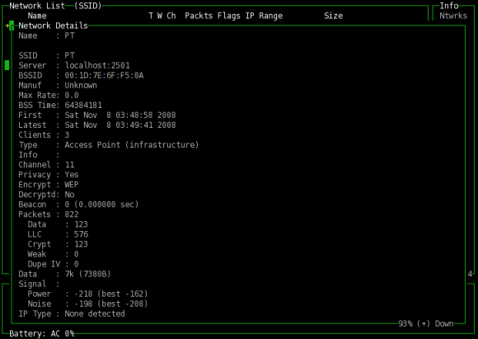The width and height of the screenshot is (478, 339).
Task: Select the IP Type None detected text
Action: [x=95, y=313]
